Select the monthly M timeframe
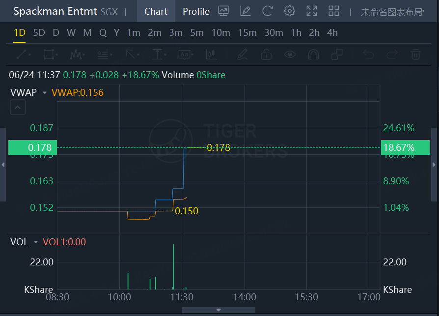Screen dimensions: 439x316 pos(87,33)
